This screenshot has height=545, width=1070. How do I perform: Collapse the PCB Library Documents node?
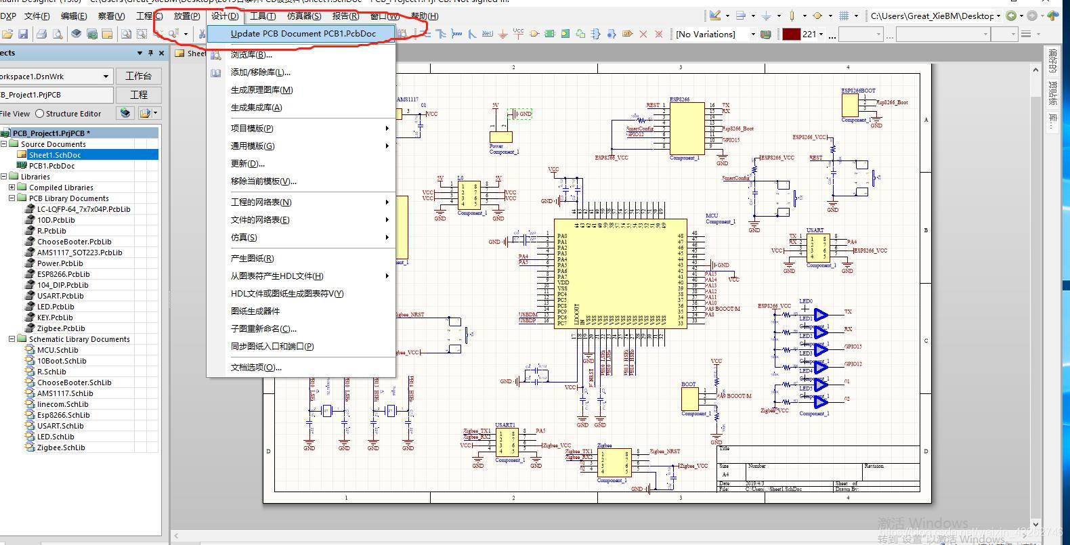[12, 198]
